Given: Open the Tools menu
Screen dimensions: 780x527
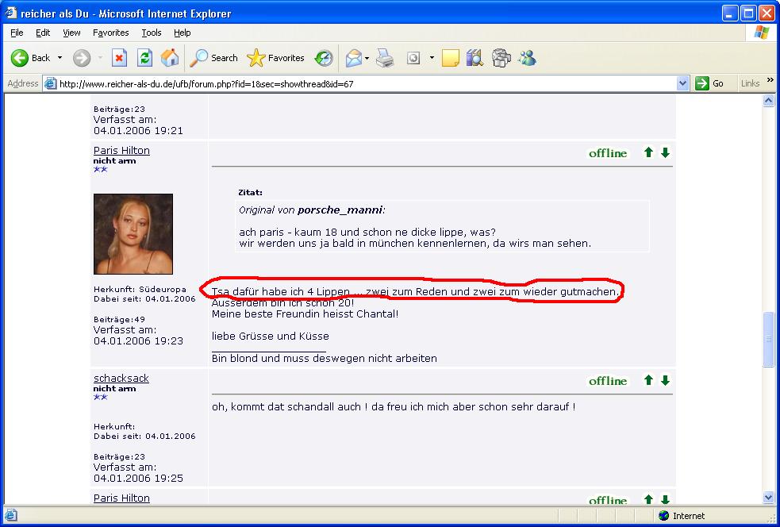Looking at the screenshot, I should coord(151,33).
